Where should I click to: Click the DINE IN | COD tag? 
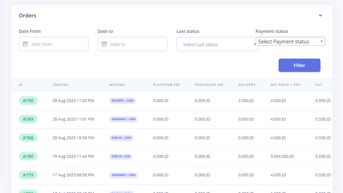[121, 156]
